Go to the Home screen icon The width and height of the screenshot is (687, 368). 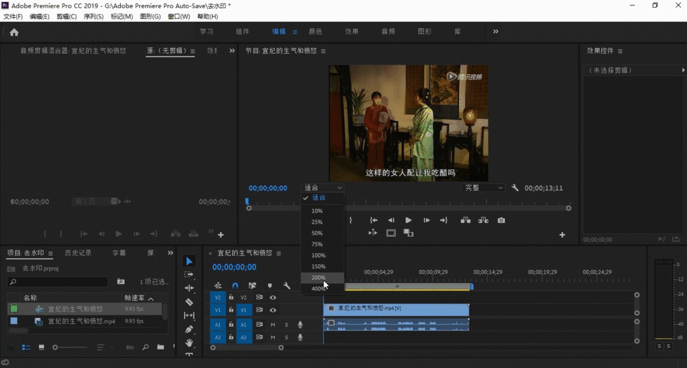(x=14, y=32)
